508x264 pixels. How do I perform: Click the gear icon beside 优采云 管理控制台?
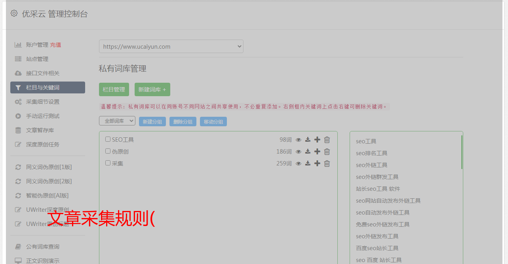pyautogui.click(x=14, y=13)
